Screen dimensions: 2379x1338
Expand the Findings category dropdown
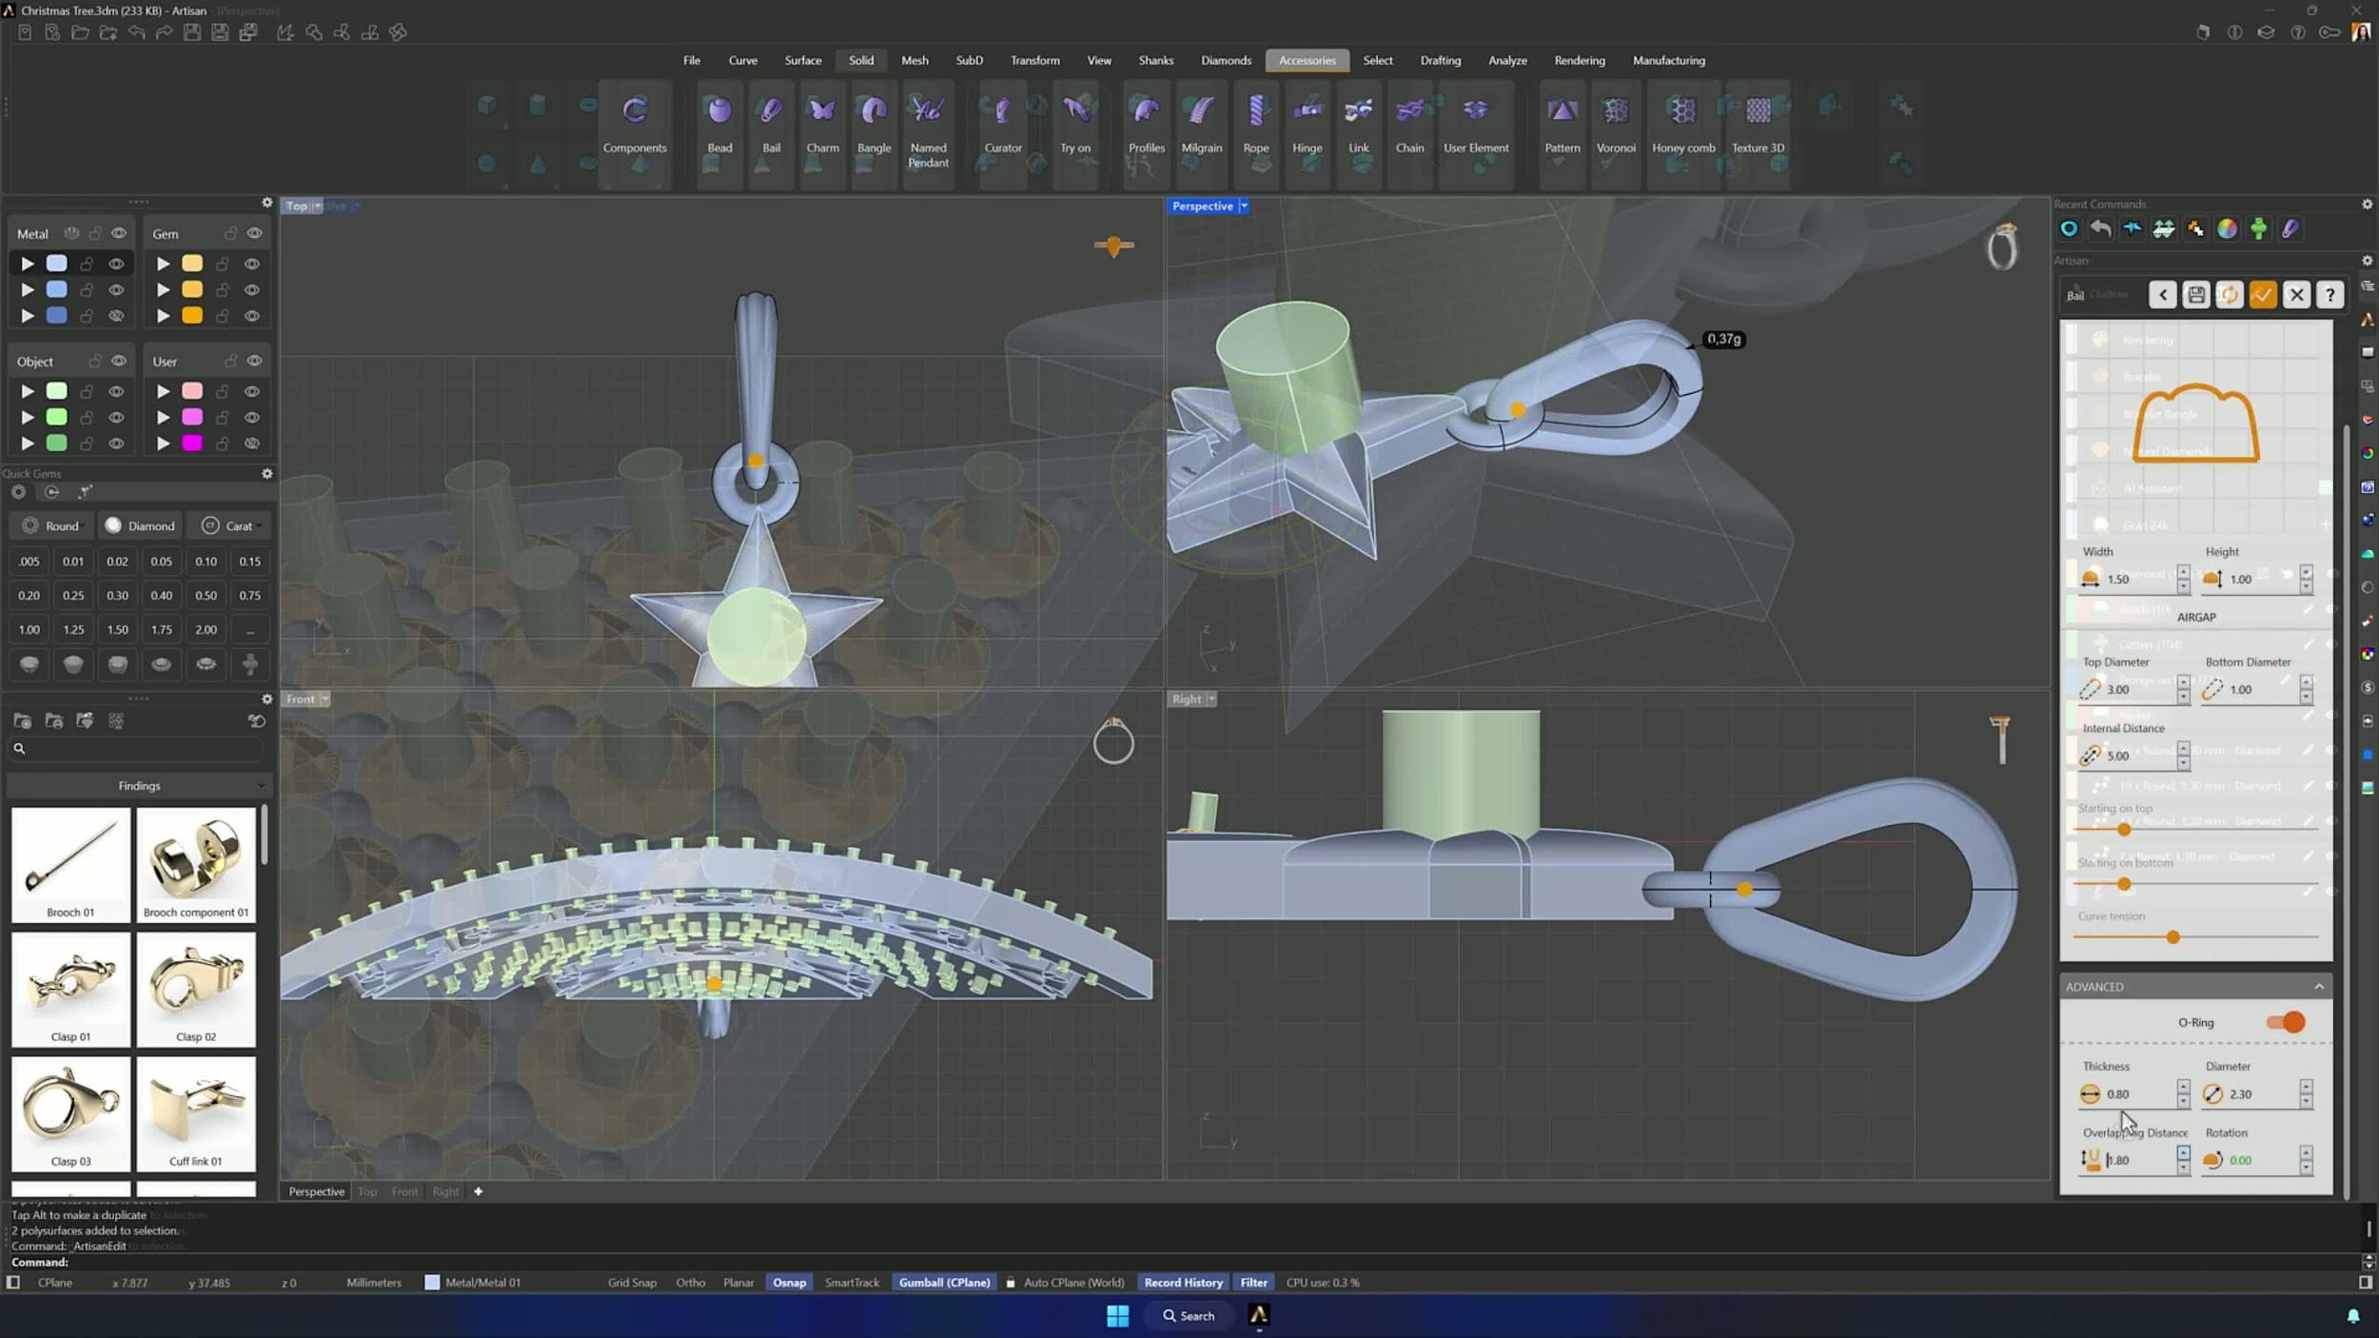tap(140, 785)
